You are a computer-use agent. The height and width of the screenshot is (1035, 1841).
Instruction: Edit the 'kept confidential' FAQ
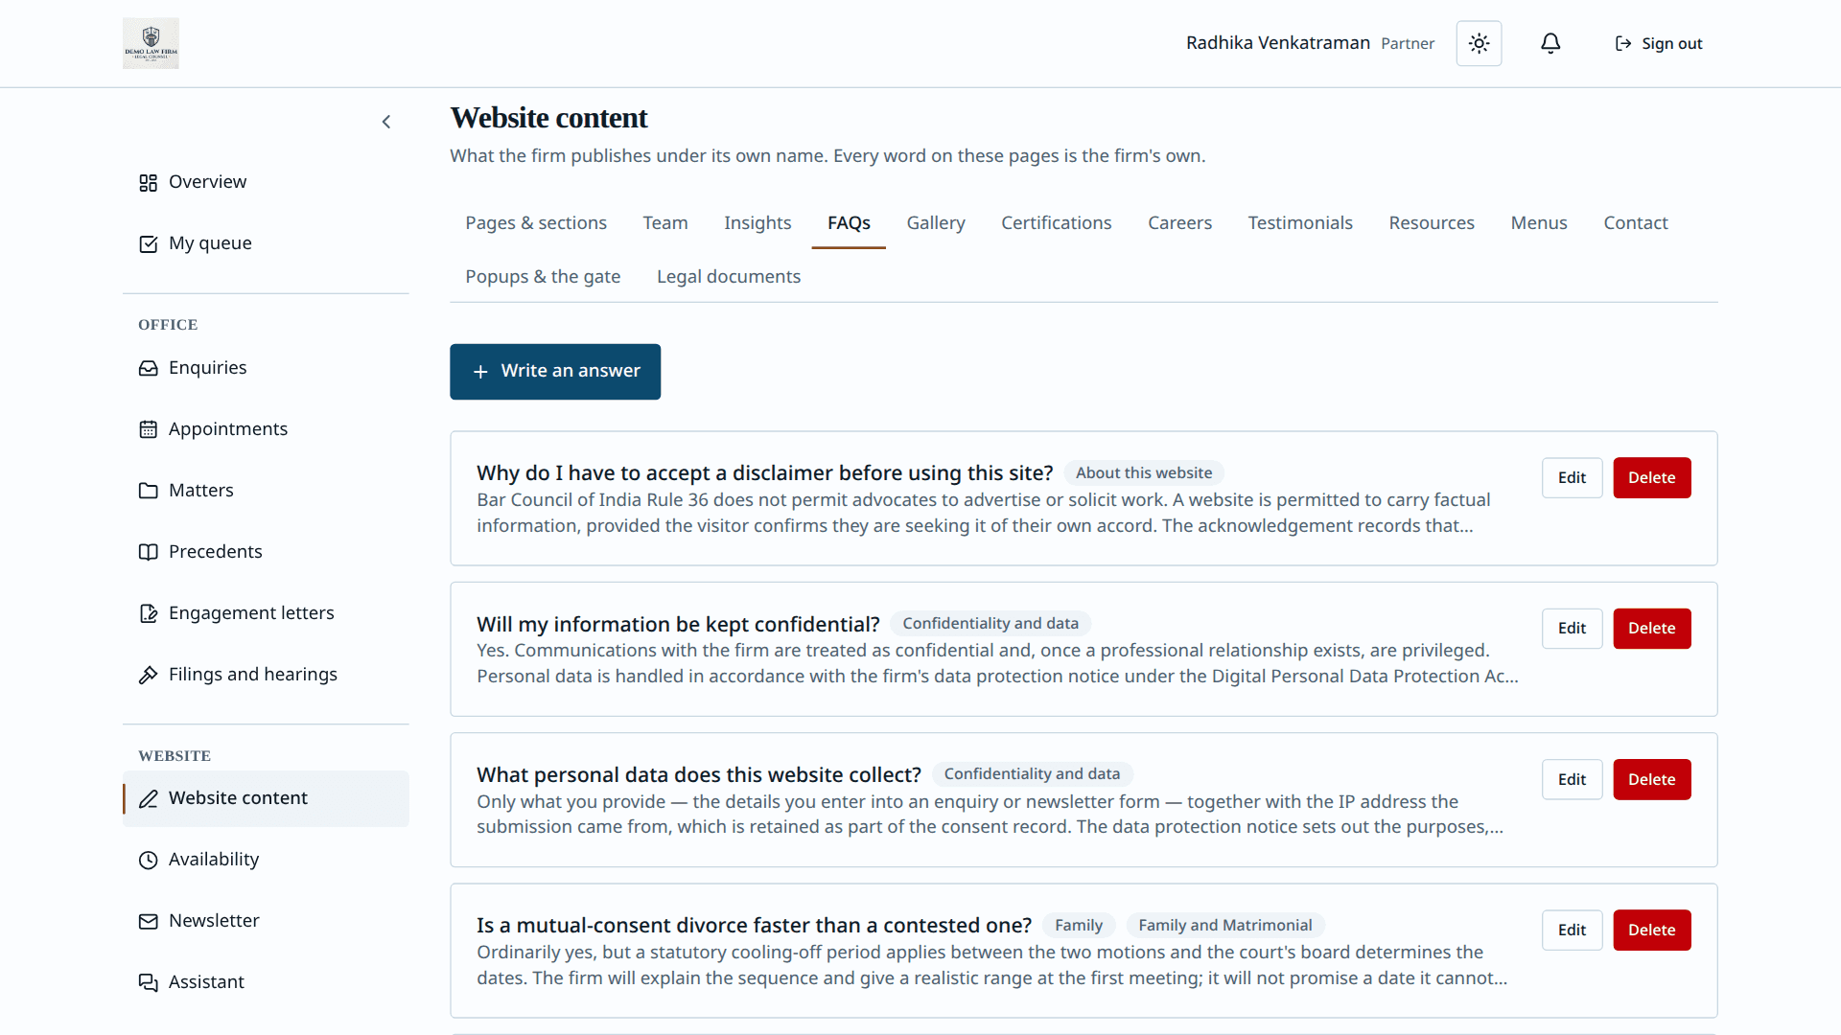[x=1572, y=628]
